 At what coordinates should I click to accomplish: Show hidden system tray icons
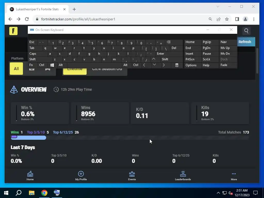(x=218, y=193)
